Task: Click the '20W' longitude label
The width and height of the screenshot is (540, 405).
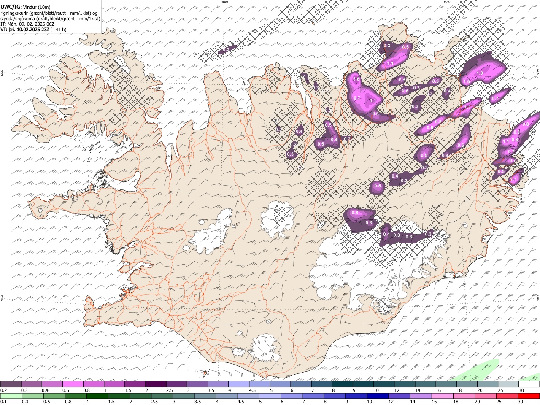Action: 224,2
